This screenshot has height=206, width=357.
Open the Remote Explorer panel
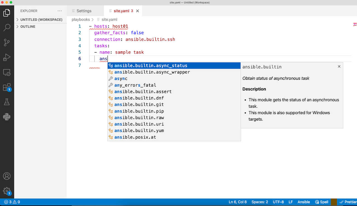[x=7, y=72]
